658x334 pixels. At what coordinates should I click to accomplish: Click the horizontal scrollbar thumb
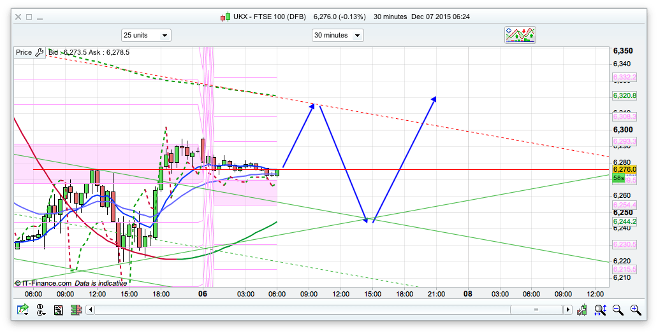tap(536, 310)
